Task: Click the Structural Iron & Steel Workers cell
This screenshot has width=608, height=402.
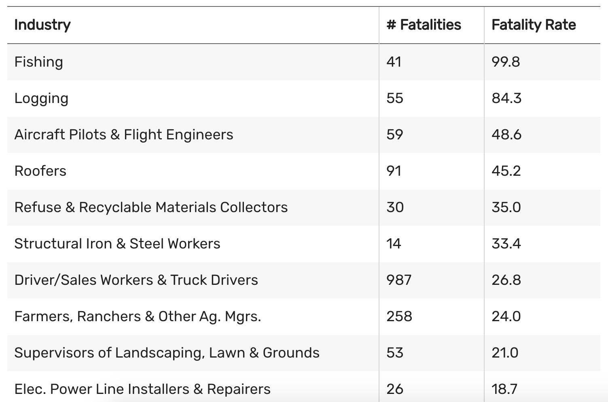Action: pyautogui.click(x=117, y=244)
